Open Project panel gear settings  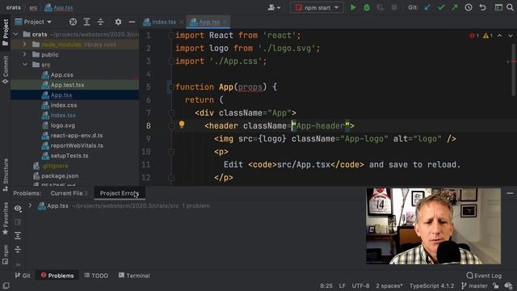point(118,22)
